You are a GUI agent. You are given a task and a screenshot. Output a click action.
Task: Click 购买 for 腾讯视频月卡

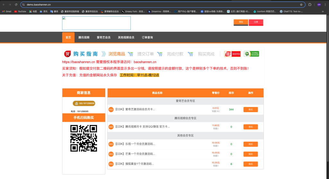251,127
